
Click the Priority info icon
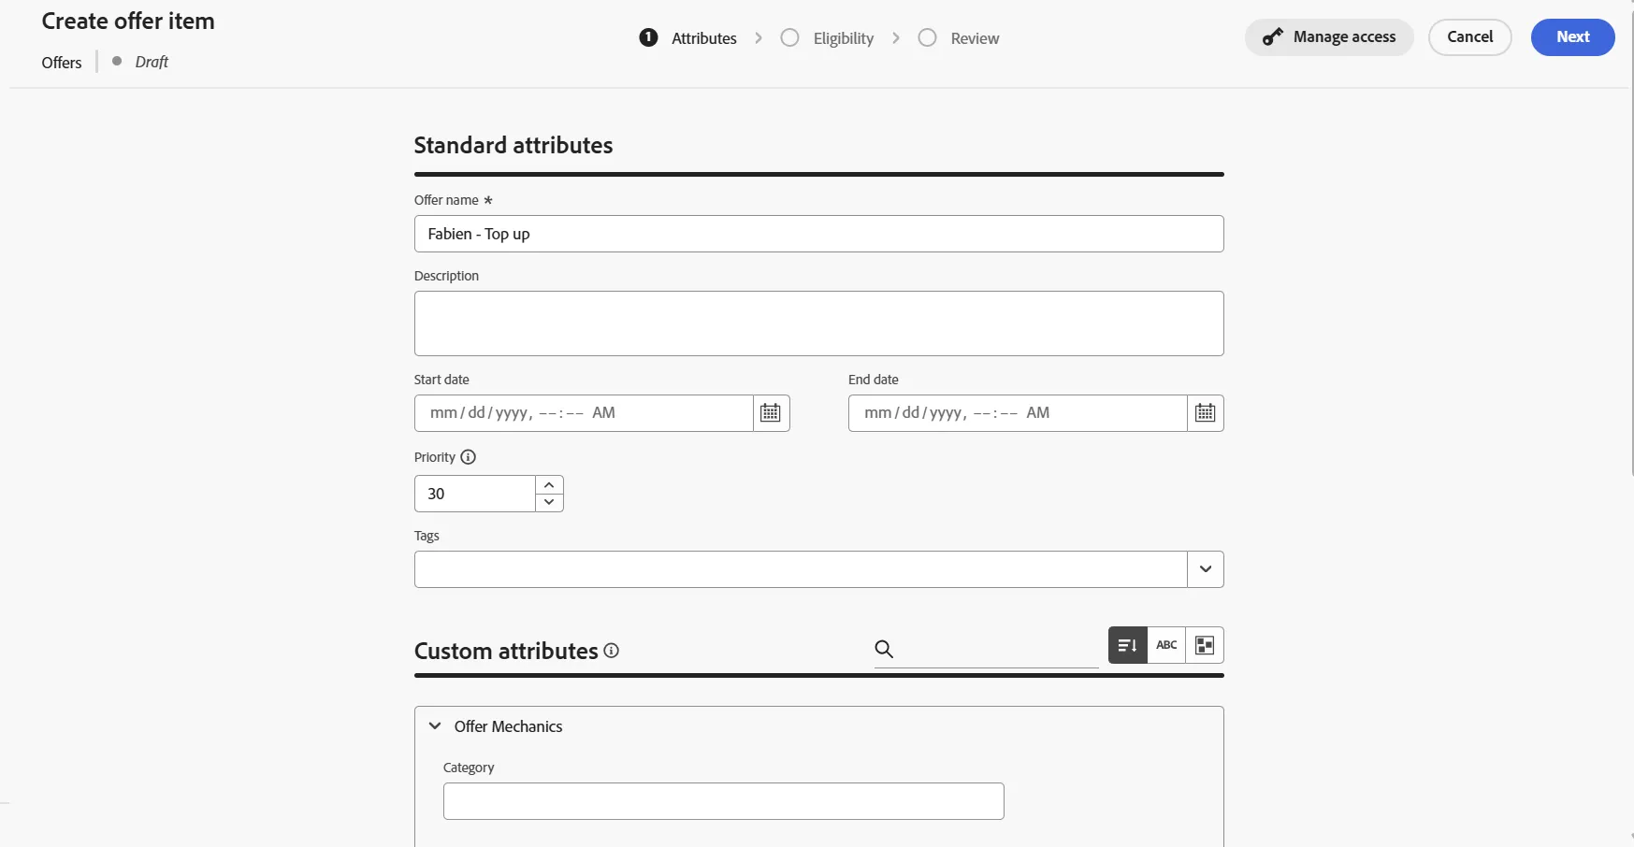pyautogui.click(x=469, y=457)
